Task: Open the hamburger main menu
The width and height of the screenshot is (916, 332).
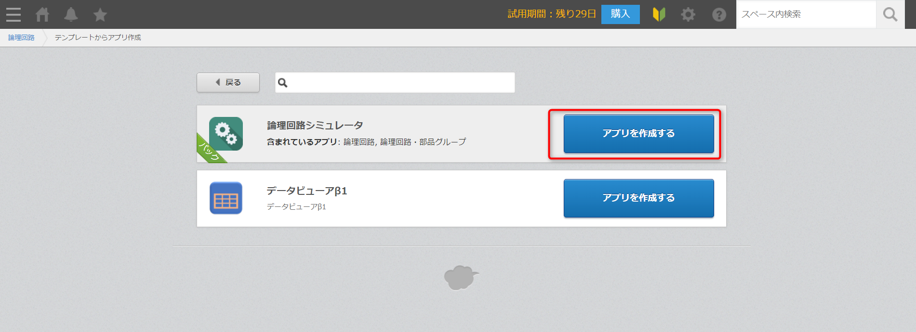Action: (x=13, y=14)
